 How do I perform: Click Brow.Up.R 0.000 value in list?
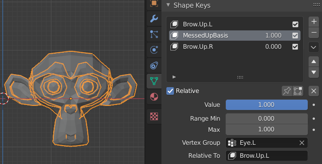[x=273, y=47]
